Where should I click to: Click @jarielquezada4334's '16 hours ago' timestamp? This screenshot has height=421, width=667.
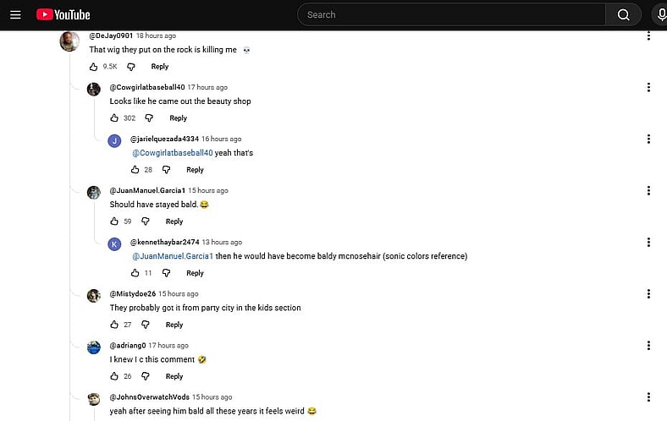click(222, 139)
